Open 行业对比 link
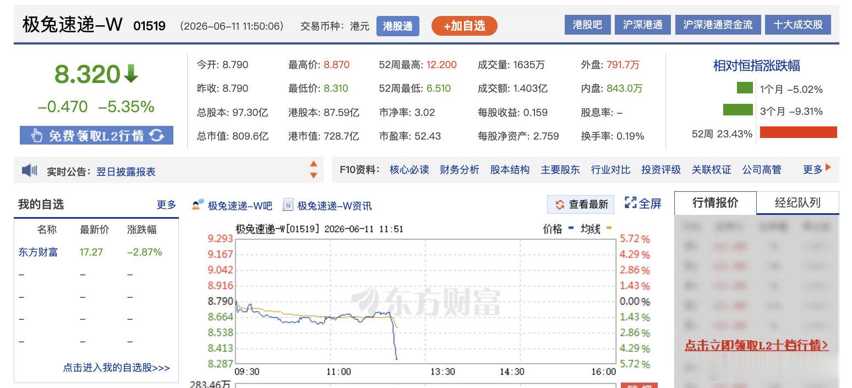This screenshot has width=852, height=388. [610, 170]
